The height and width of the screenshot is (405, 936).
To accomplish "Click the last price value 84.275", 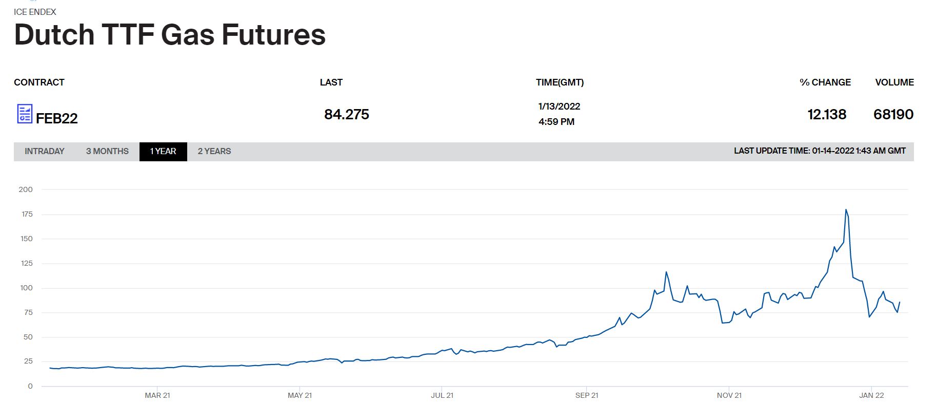I will [347, 114].
